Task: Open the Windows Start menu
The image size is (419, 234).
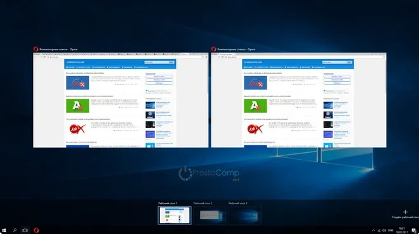Action: pyautogui.click(x=4, y=230)
